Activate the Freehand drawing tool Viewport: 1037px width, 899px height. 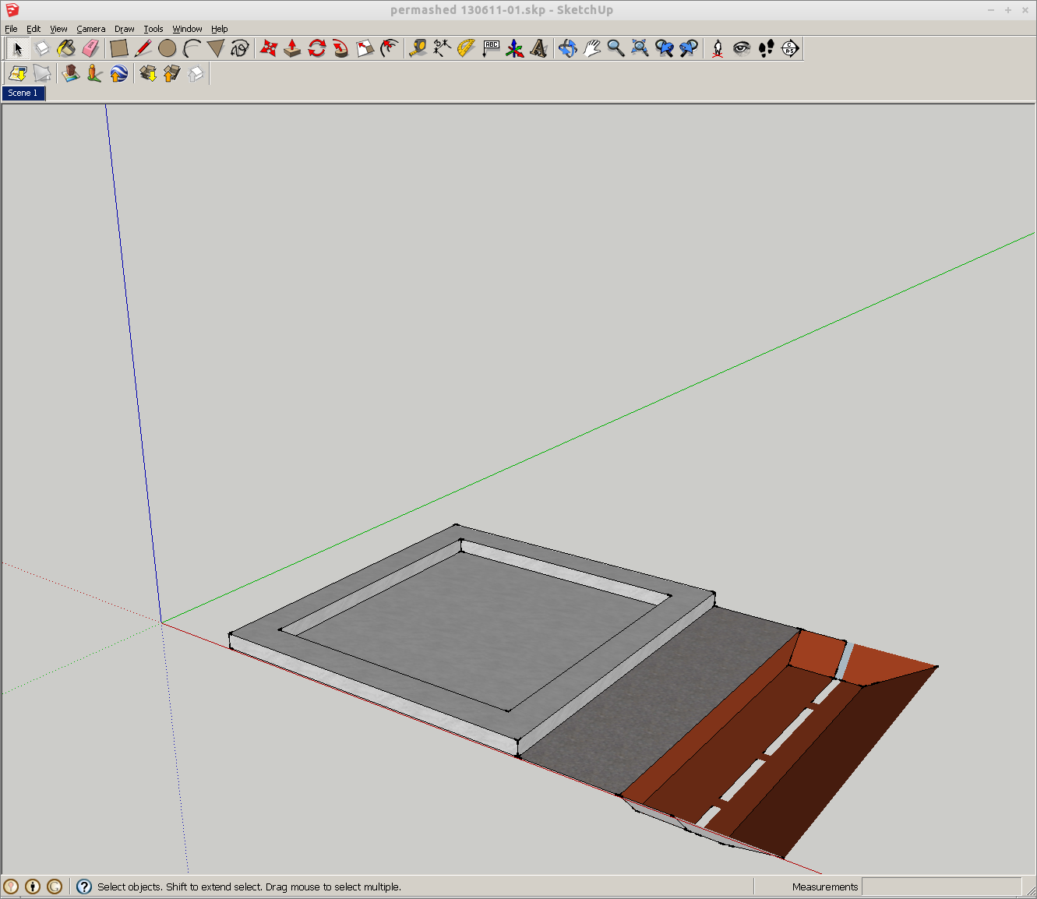click(239, 48)
